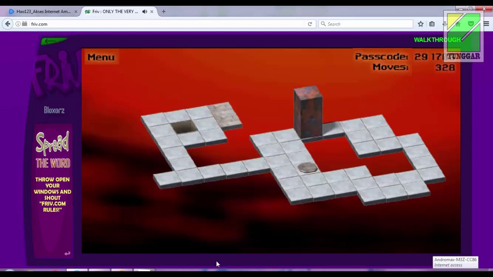Open the game Menu

[x=101, y=57]
